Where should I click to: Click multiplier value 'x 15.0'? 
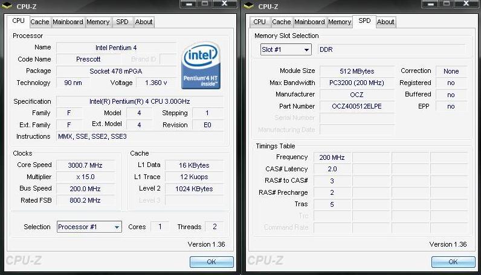pyautogui.click(x=85, y=177)
